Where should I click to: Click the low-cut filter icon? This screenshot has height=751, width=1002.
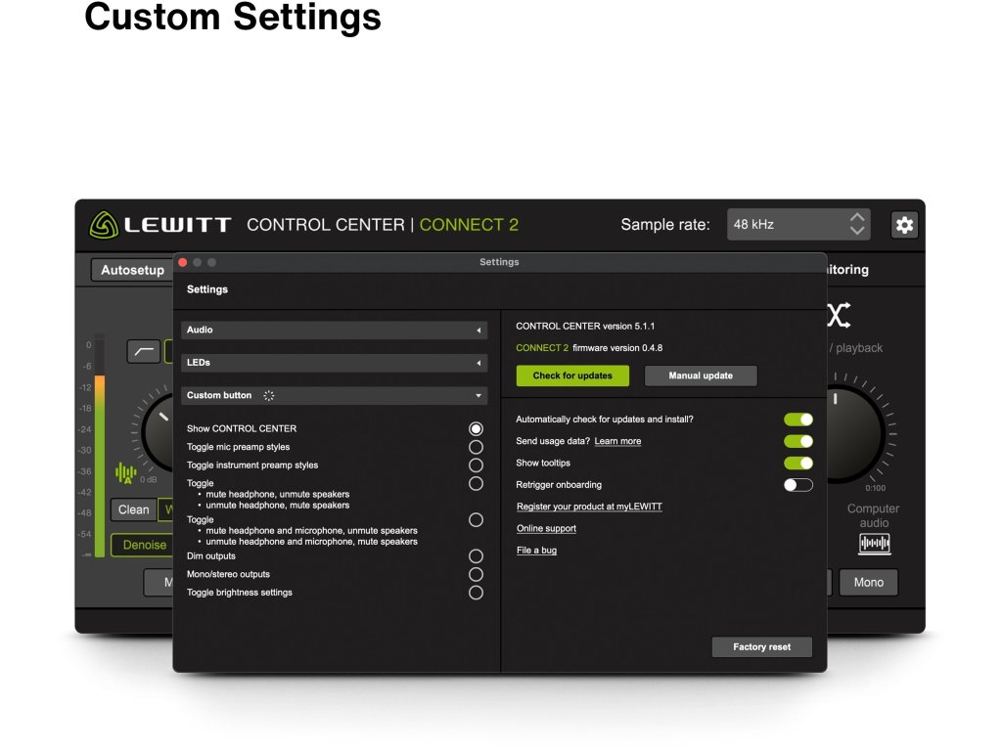pyautogui.click(x=143, y=351)
